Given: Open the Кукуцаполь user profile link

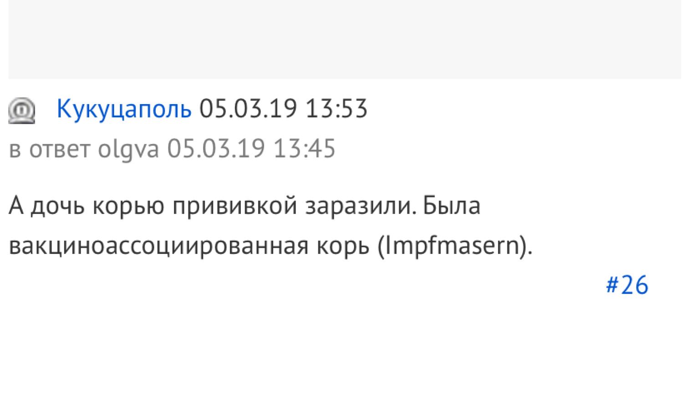Looking at the screenshot, I should [x=124, y=109].
